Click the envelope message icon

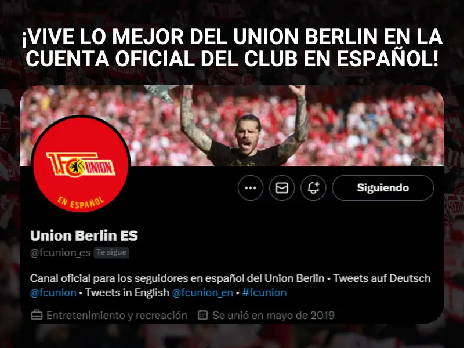[x=282, y=188]
